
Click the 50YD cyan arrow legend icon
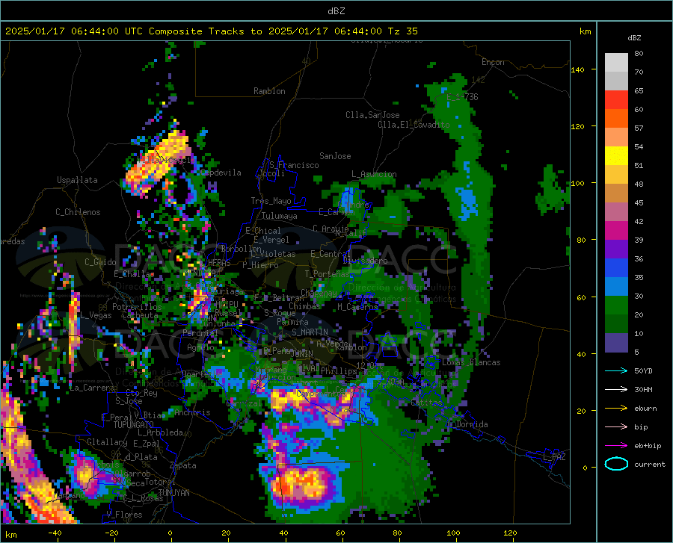pyautogui.click(x=616, y=370)
